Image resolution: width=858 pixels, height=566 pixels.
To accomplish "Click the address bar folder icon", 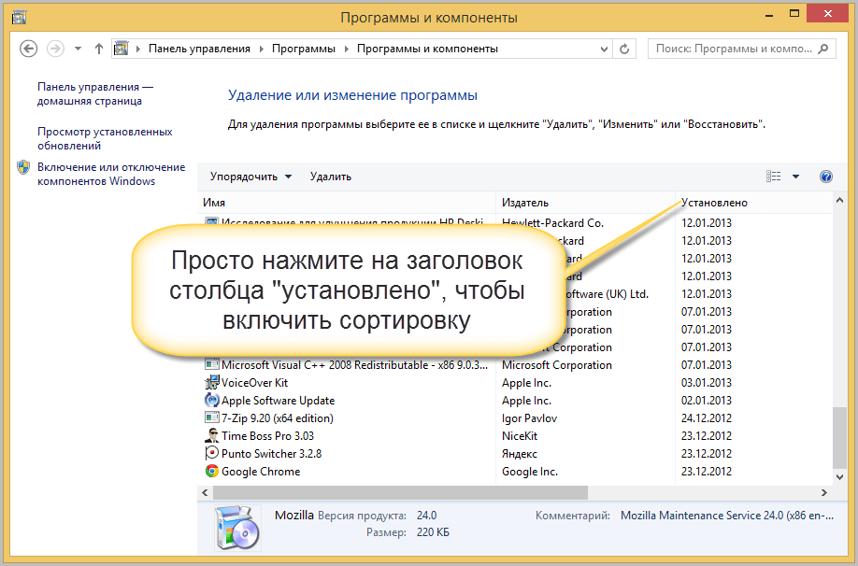I will pyautogui.click(x=121, y=49).
